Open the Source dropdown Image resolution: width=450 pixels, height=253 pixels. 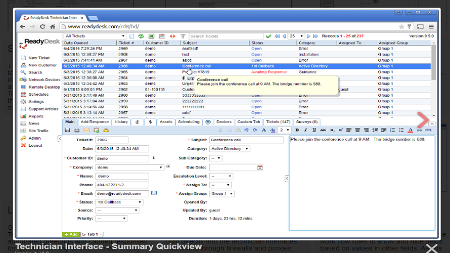pos(117,210)
